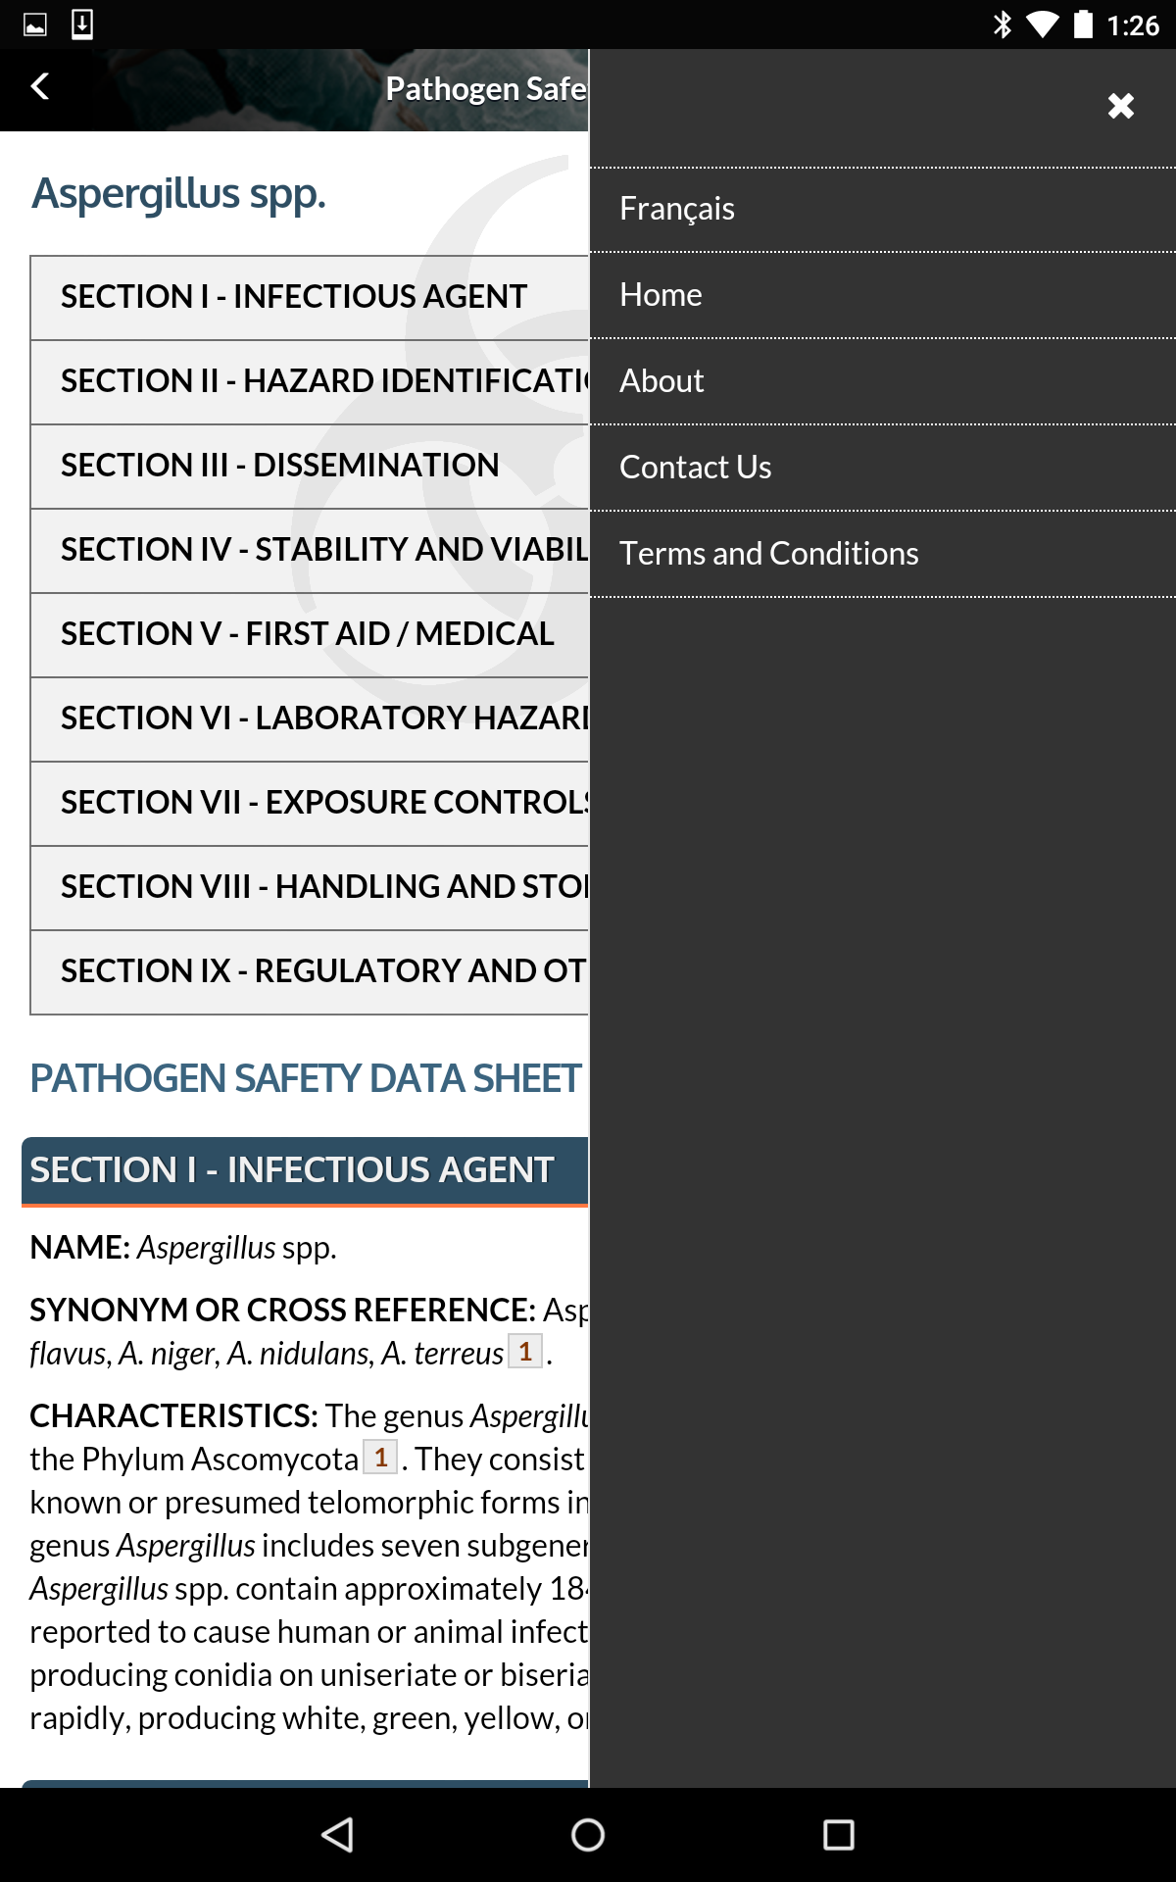
Task: Go to Section III - Dissemination
Action: pyautogui.click(x=310, y=466)
